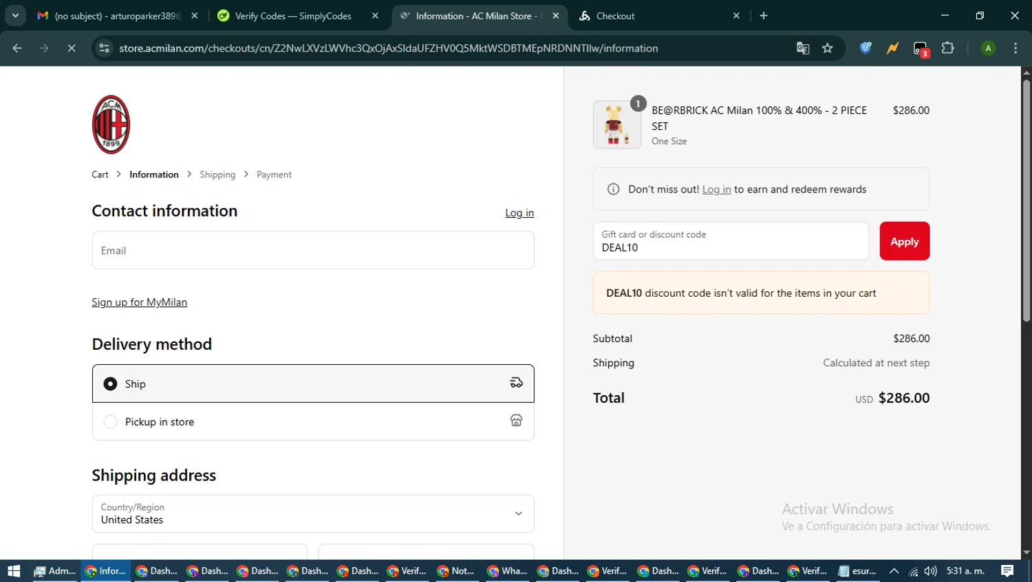
Task: Switch to Wha... Chrome taskbar window
Action: (507, 571)
